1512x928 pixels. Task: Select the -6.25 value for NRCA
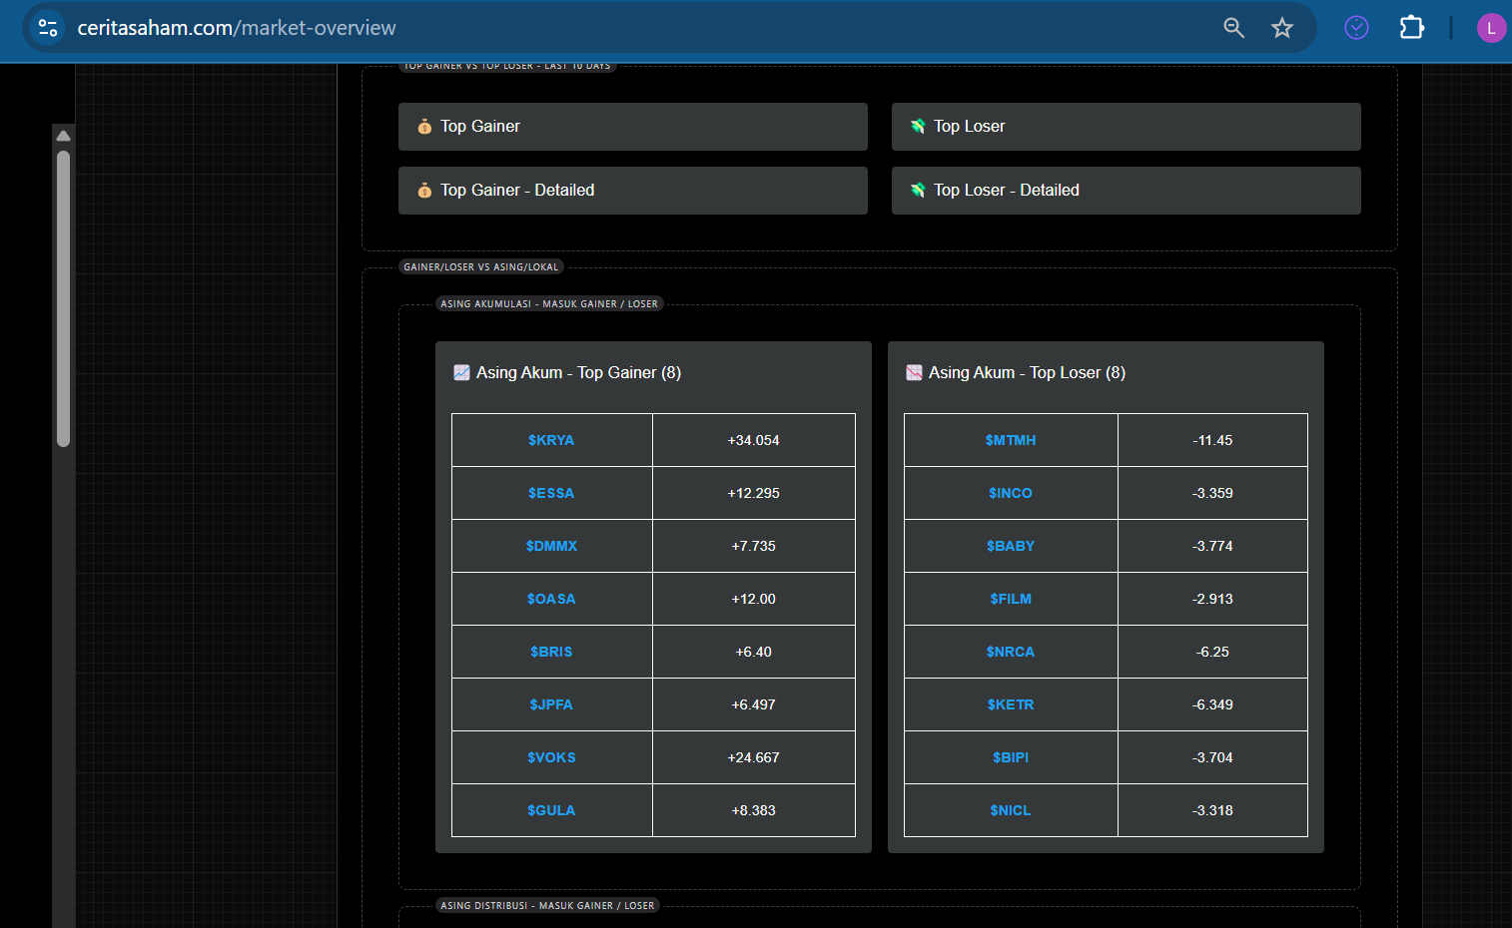click(x=1212, y=652)
